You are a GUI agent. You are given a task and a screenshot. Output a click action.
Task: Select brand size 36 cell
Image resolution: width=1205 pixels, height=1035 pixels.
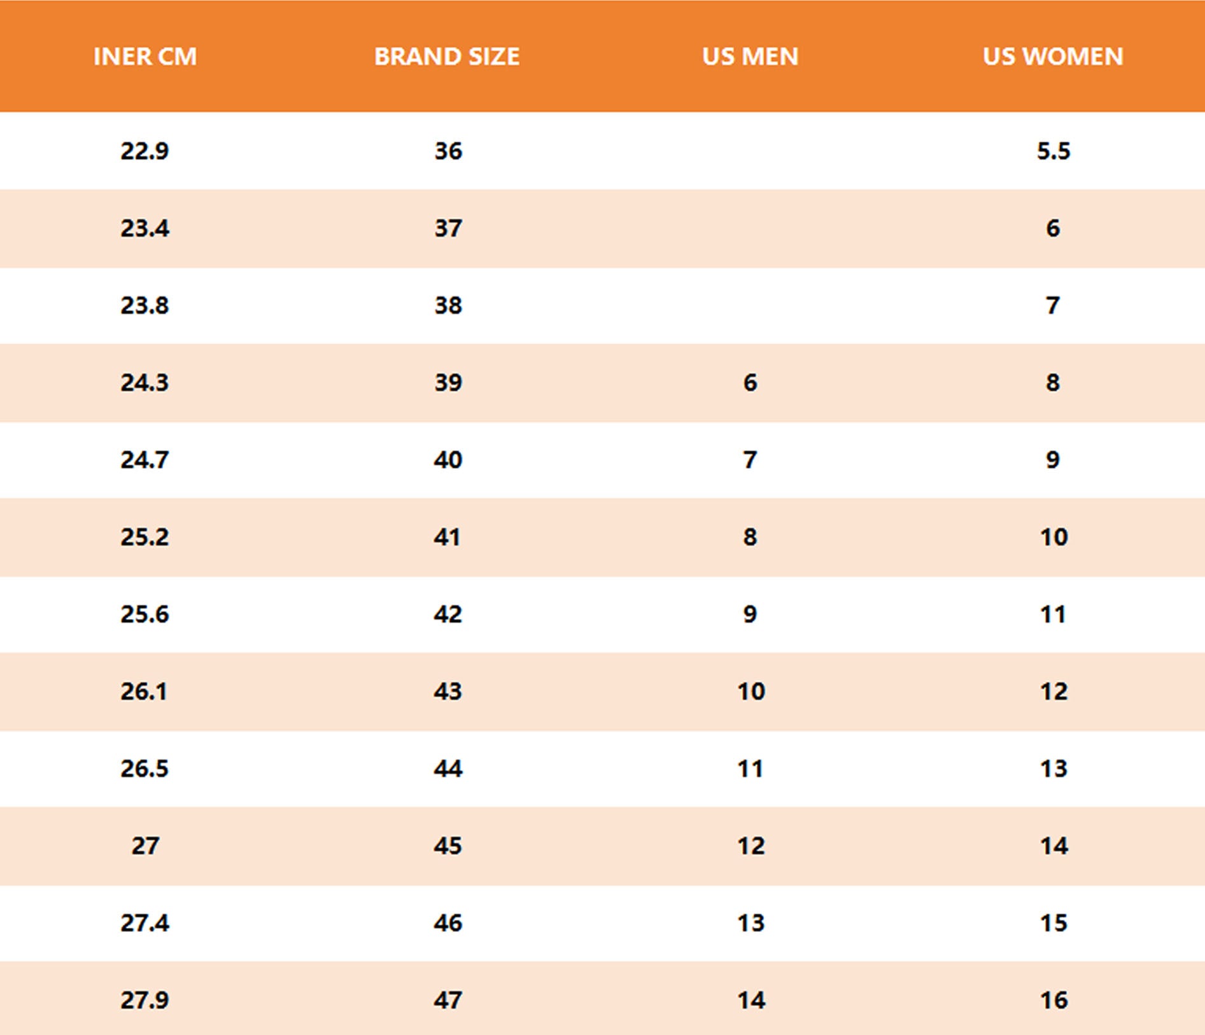coord(448,151)
